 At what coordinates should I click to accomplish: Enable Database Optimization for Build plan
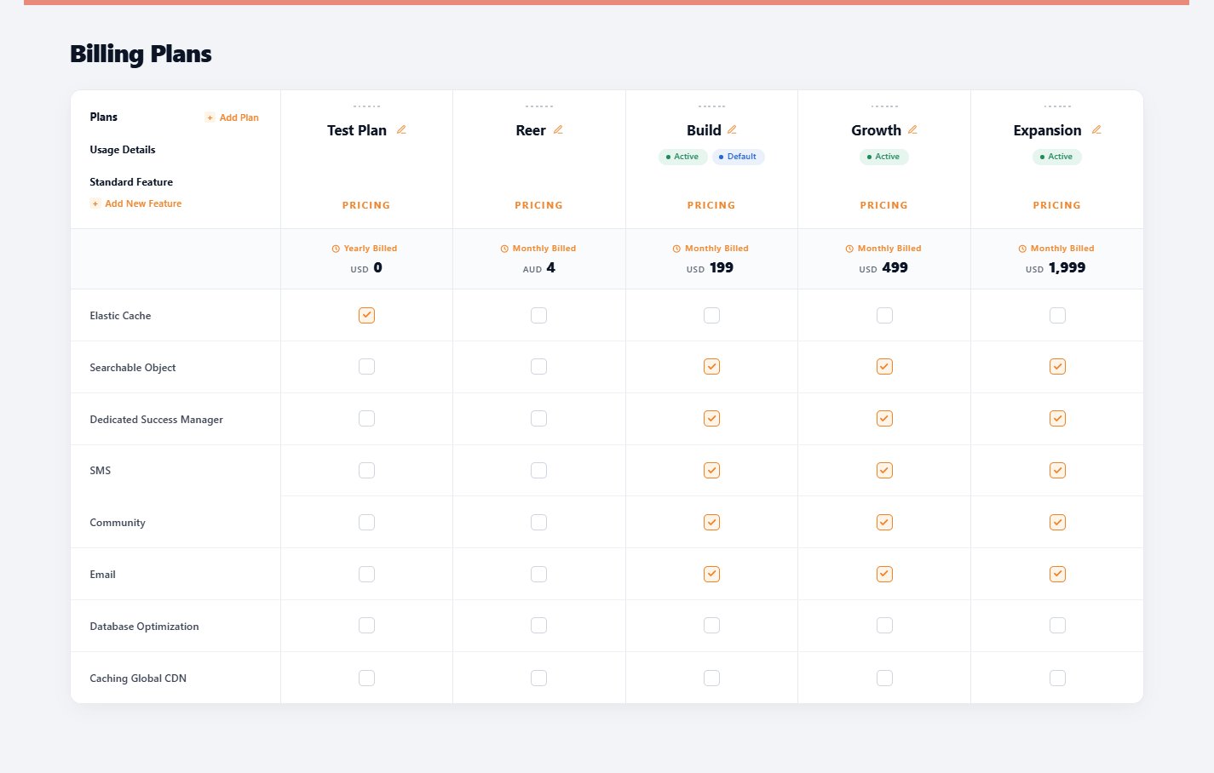click(711, 626)
